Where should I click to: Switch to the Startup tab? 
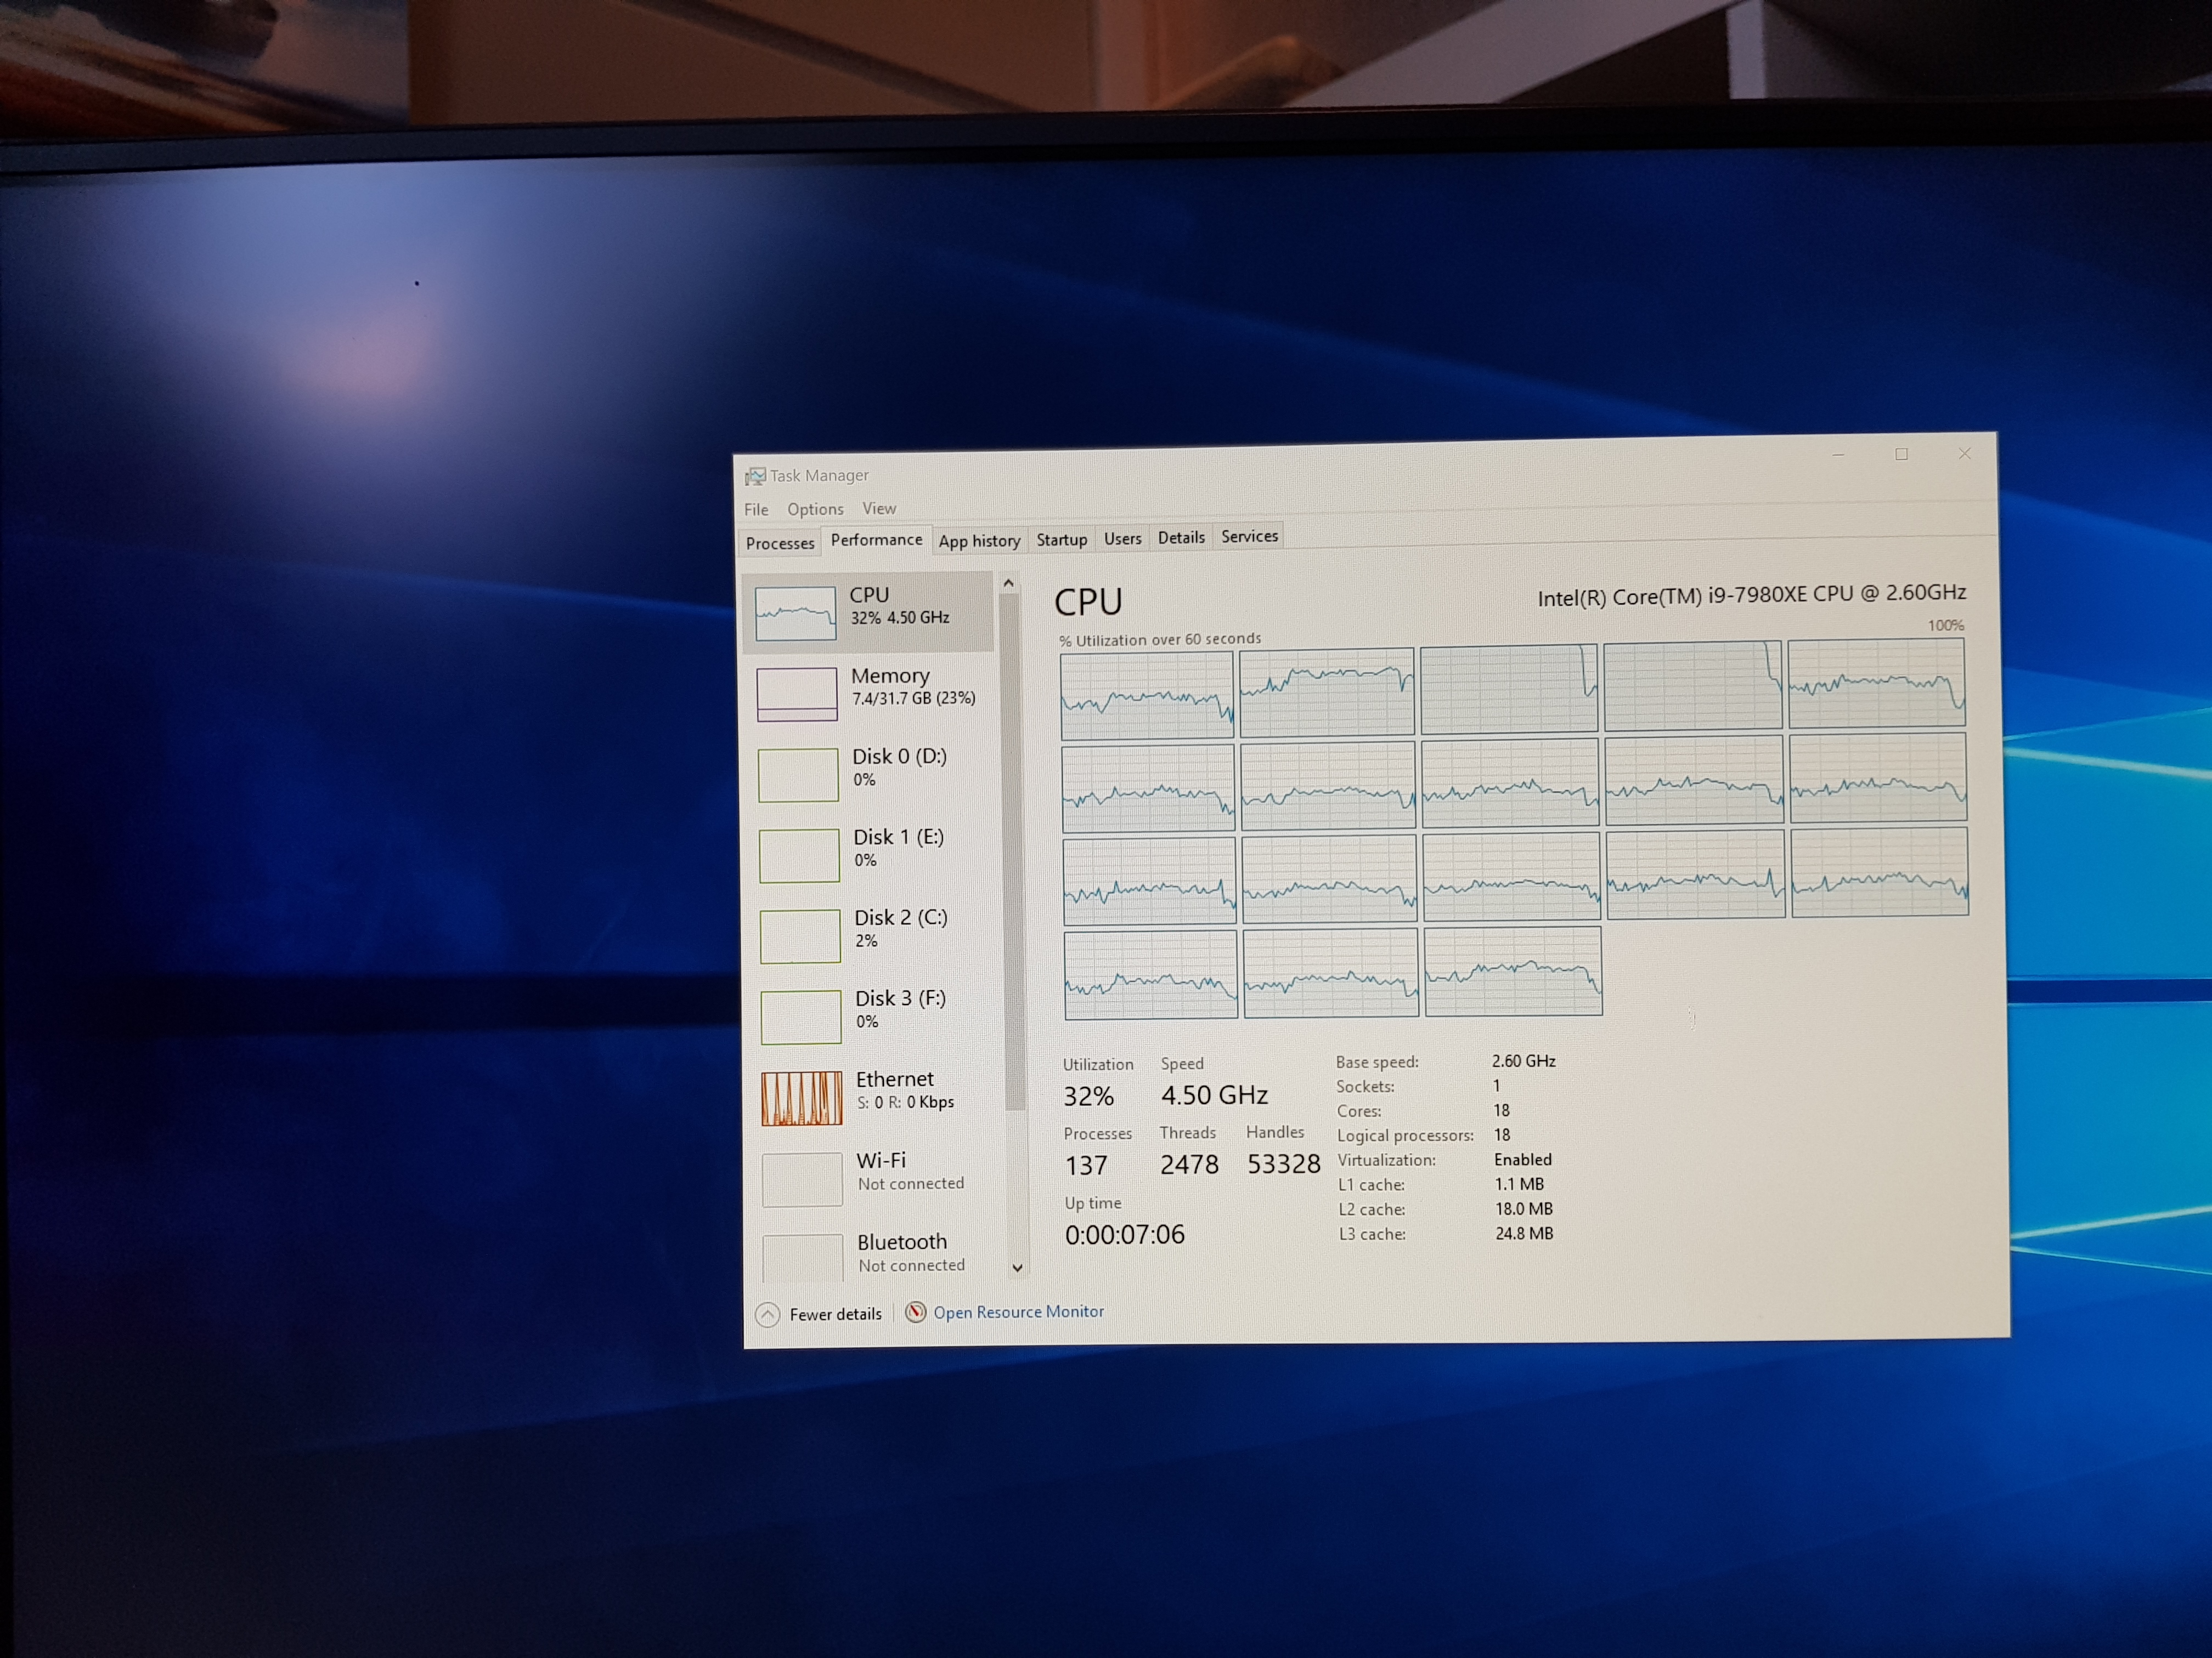coord(1061,540)
